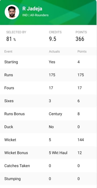Image resolution: width=97 pixels, height=188 pixels.
Task: Click the IND | All-Rounders subtitle
Action: (x=35, y=15)
